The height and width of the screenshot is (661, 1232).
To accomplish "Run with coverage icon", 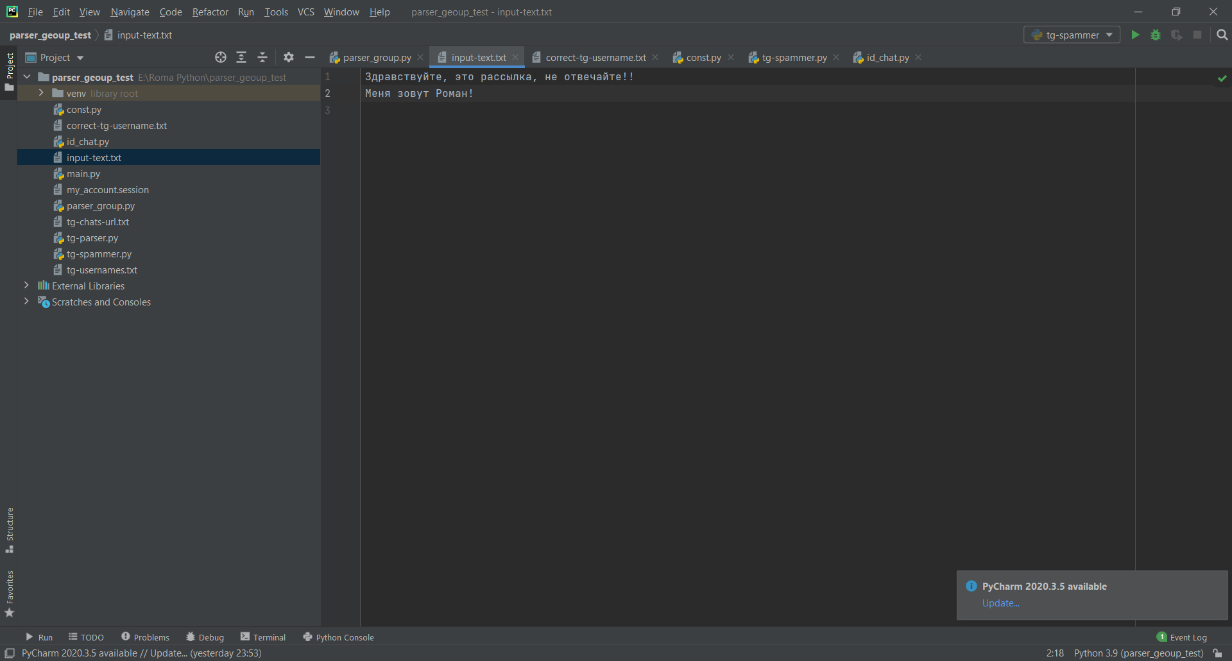I will pos(1177,35).
